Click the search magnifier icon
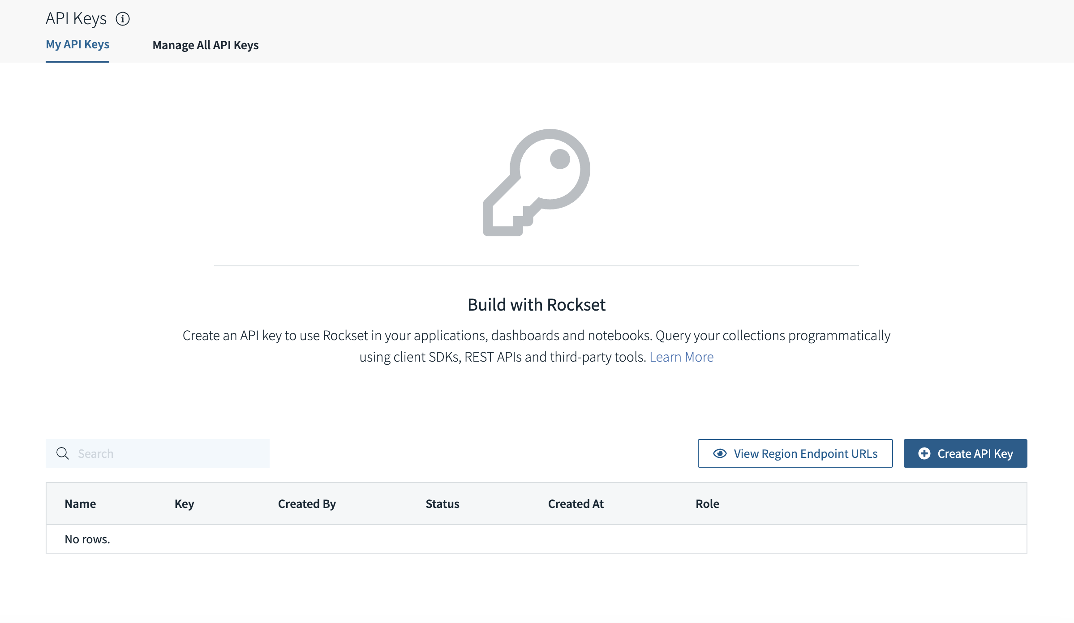Screen dimensions: 1074x623 coord(63,453)
